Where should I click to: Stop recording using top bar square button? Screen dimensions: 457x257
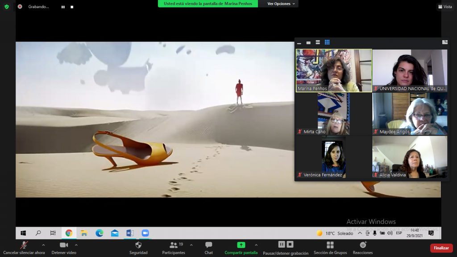(72, 7)
